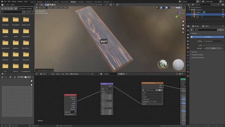The width and height of the screenshot is (225, 127).
Task: Click world Color swatch field
Action: click(x=213, y=46)
